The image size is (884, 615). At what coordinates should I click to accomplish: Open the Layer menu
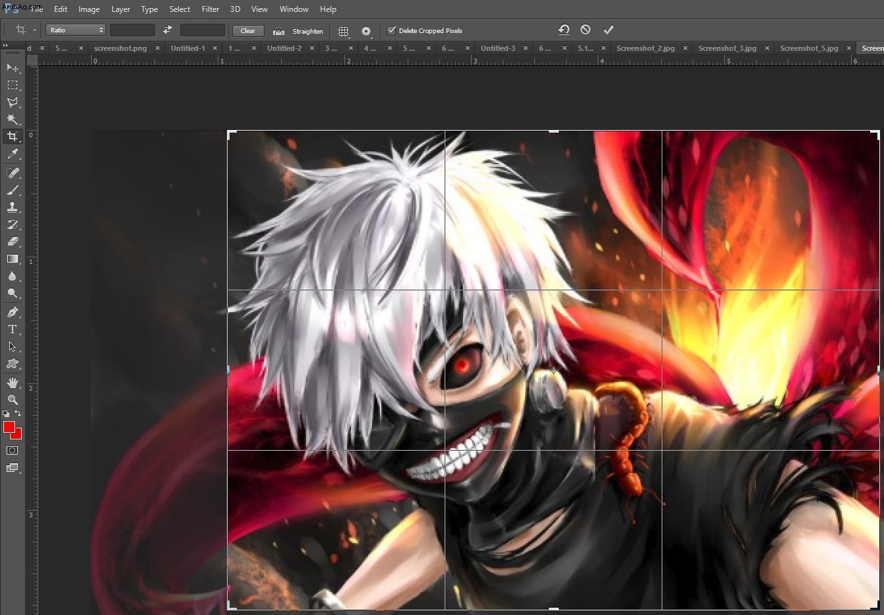pyautogui.click(x=121, y=9)
